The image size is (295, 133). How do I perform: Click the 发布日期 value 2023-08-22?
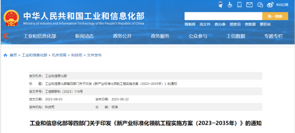point(120,99)
